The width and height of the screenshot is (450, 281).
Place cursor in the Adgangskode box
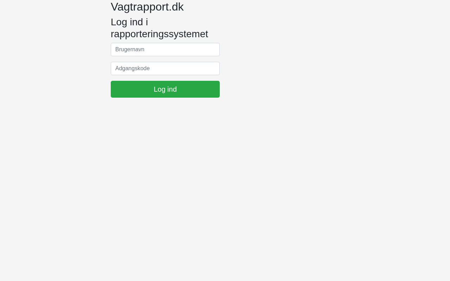pyautogui.click(x=165, y=68)
